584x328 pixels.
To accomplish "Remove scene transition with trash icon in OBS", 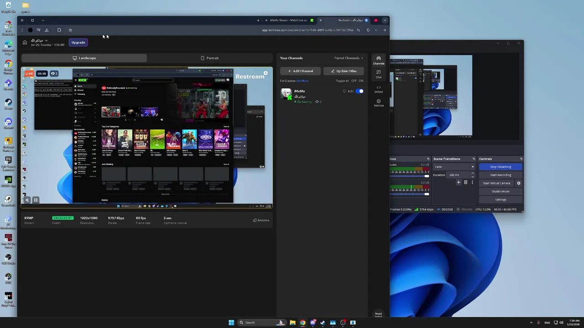I will 465,183.
